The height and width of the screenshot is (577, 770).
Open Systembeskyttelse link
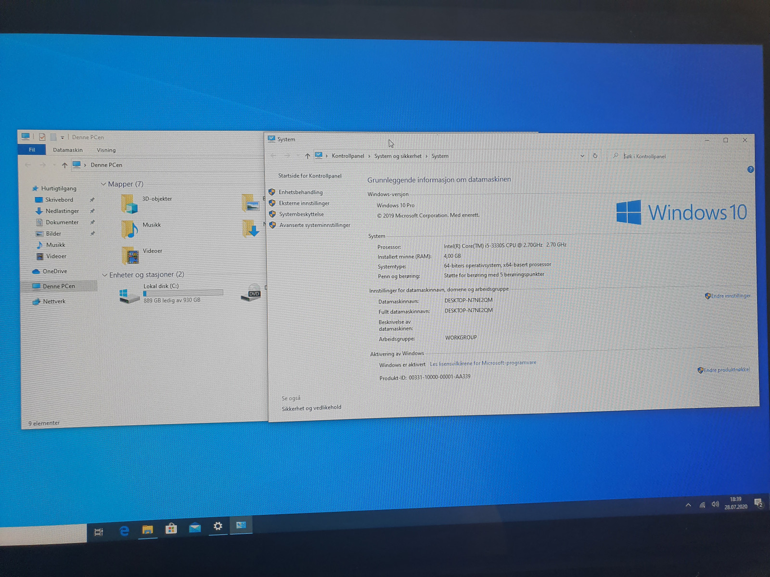(x=301, y=214)
